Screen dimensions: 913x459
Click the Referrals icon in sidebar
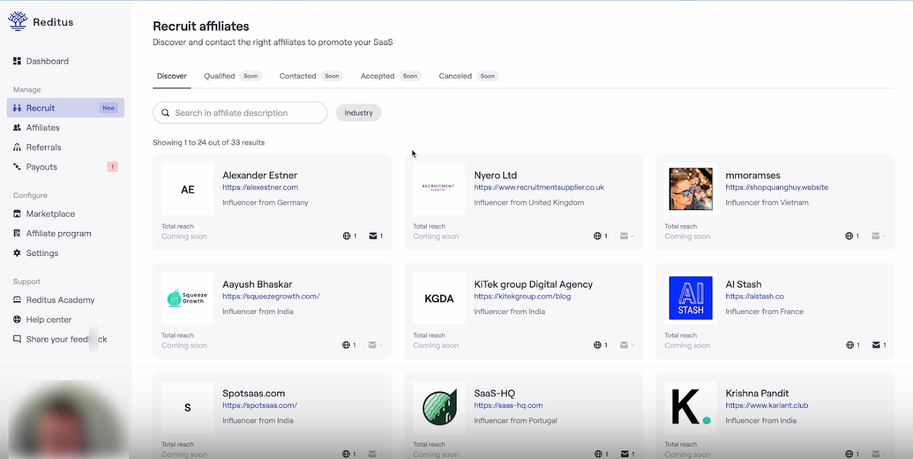pyautogui.click(x=17, y=147)
